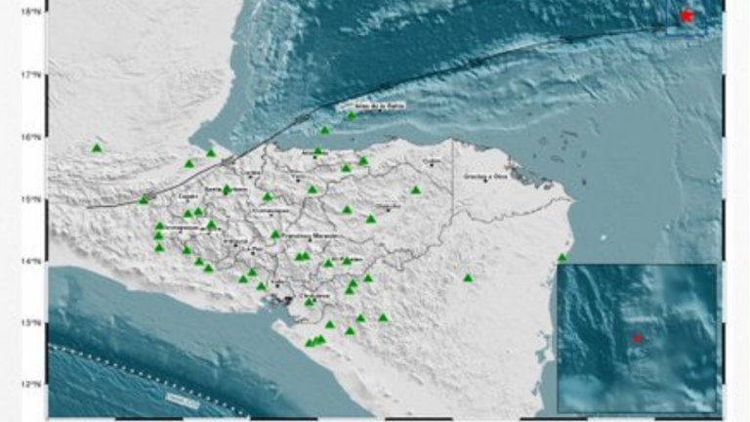Image resolution: width=750 pixels, height=422 pixels.
Task: Open the inset map at bottom right
Action: [637, 338]
